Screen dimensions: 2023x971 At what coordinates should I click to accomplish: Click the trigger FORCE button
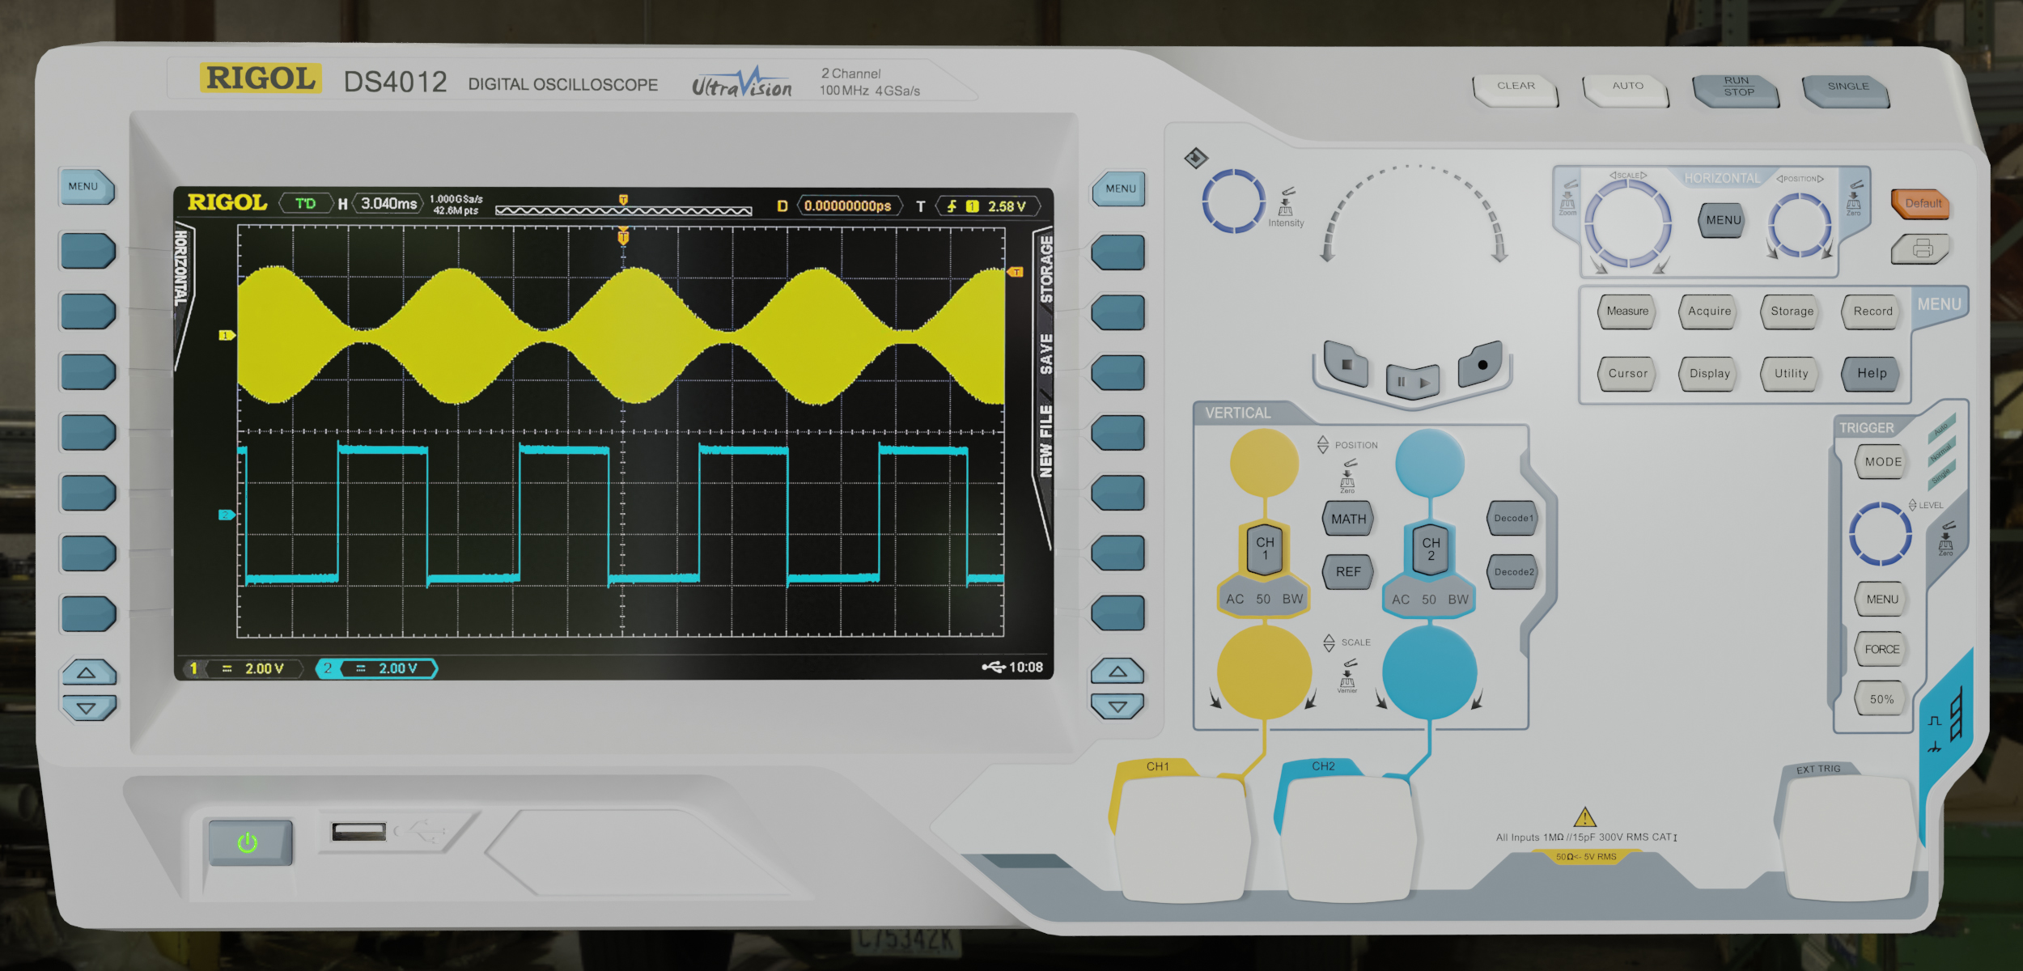tap(1882, 650)
